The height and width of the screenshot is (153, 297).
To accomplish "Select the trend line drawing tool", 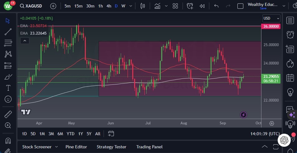I will (x=8, y=32).
